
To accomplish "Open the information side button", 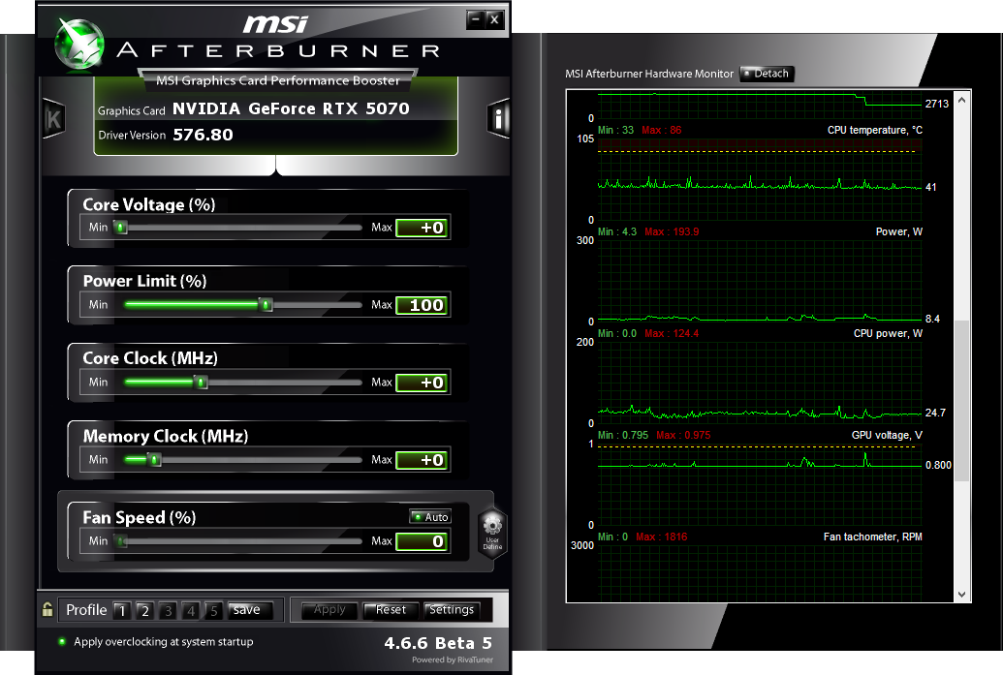I will pos(498,118).
